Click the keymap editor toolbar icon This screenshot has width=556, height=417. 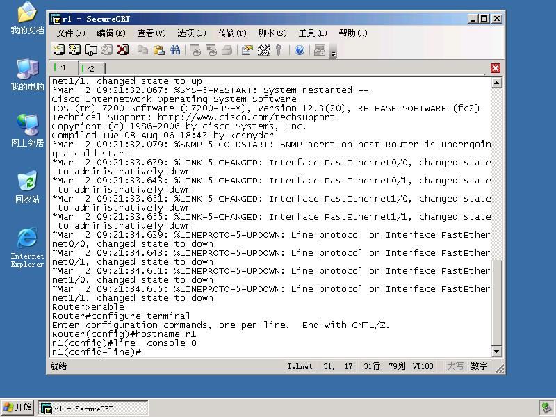tap(263, 50)
